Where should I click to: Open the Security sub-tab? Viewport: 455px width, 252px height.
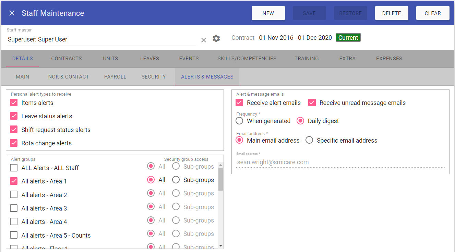(x=154, y=77)
